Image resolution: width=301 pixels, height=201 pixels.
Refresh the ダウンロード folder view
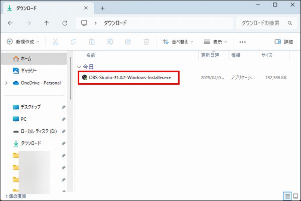click(x=65, y=23)
